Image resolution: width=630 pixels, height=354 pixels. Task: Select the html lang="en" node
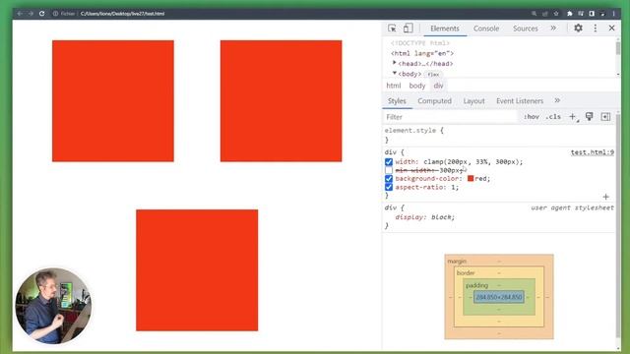point(422,53)
